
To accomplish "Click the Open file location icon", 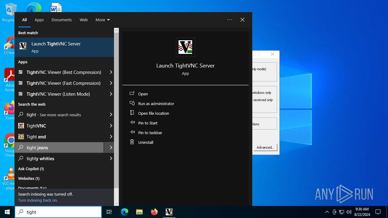I will [x=132, y=113].
